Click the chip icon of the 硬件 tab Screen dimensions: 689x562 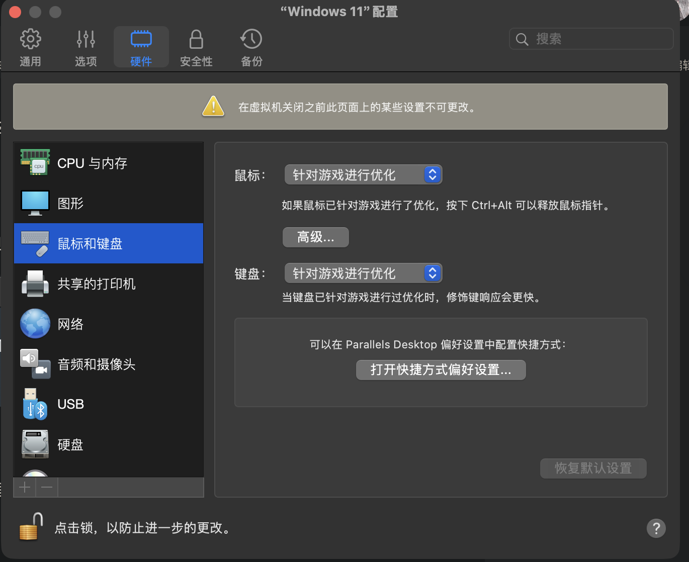141,39
